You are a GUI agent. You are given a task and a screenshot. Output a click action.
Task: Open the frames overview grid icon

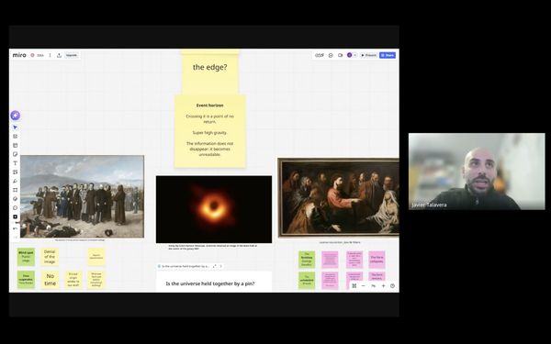[354, 285]
